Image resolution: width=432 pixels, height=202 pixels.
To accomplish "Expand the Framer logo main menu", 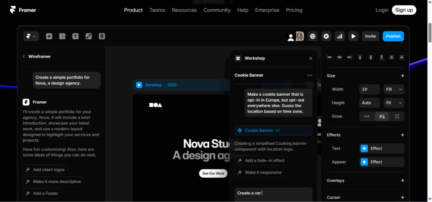I will (x=31, y=36).
